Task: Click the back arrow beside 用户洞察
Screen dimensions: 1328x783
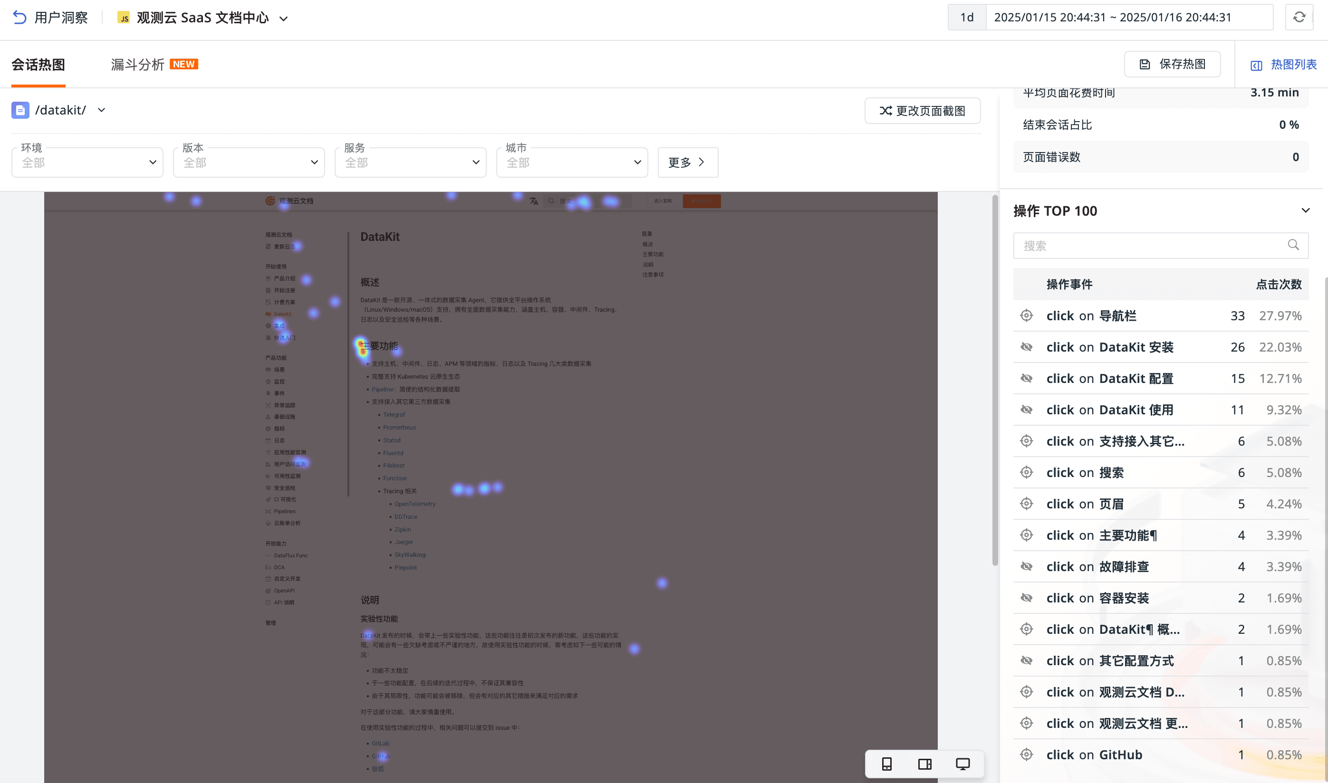Action: point(19,18)
